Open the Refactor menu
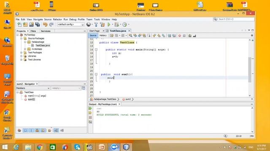Image resolution: width=270 pixels, height=151 pixels. (x=57, y=20)
